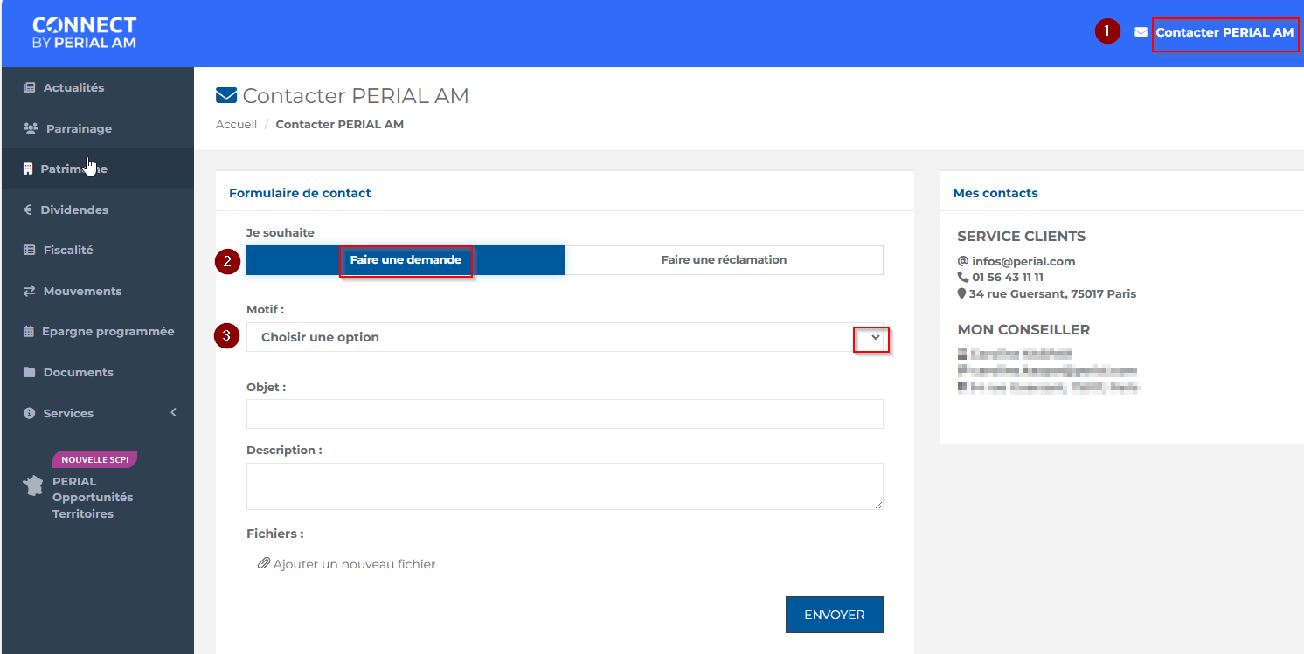Click the ENVOYER button
Viewport: 1304px width, 654px height.
[x=835, y=615]
